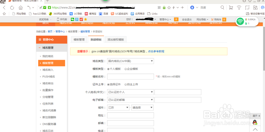Click the 模板管理 breadcrumb link

(85, 32)
